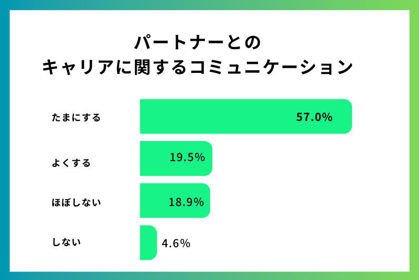Click the green bar for よくする

point(154,158)
